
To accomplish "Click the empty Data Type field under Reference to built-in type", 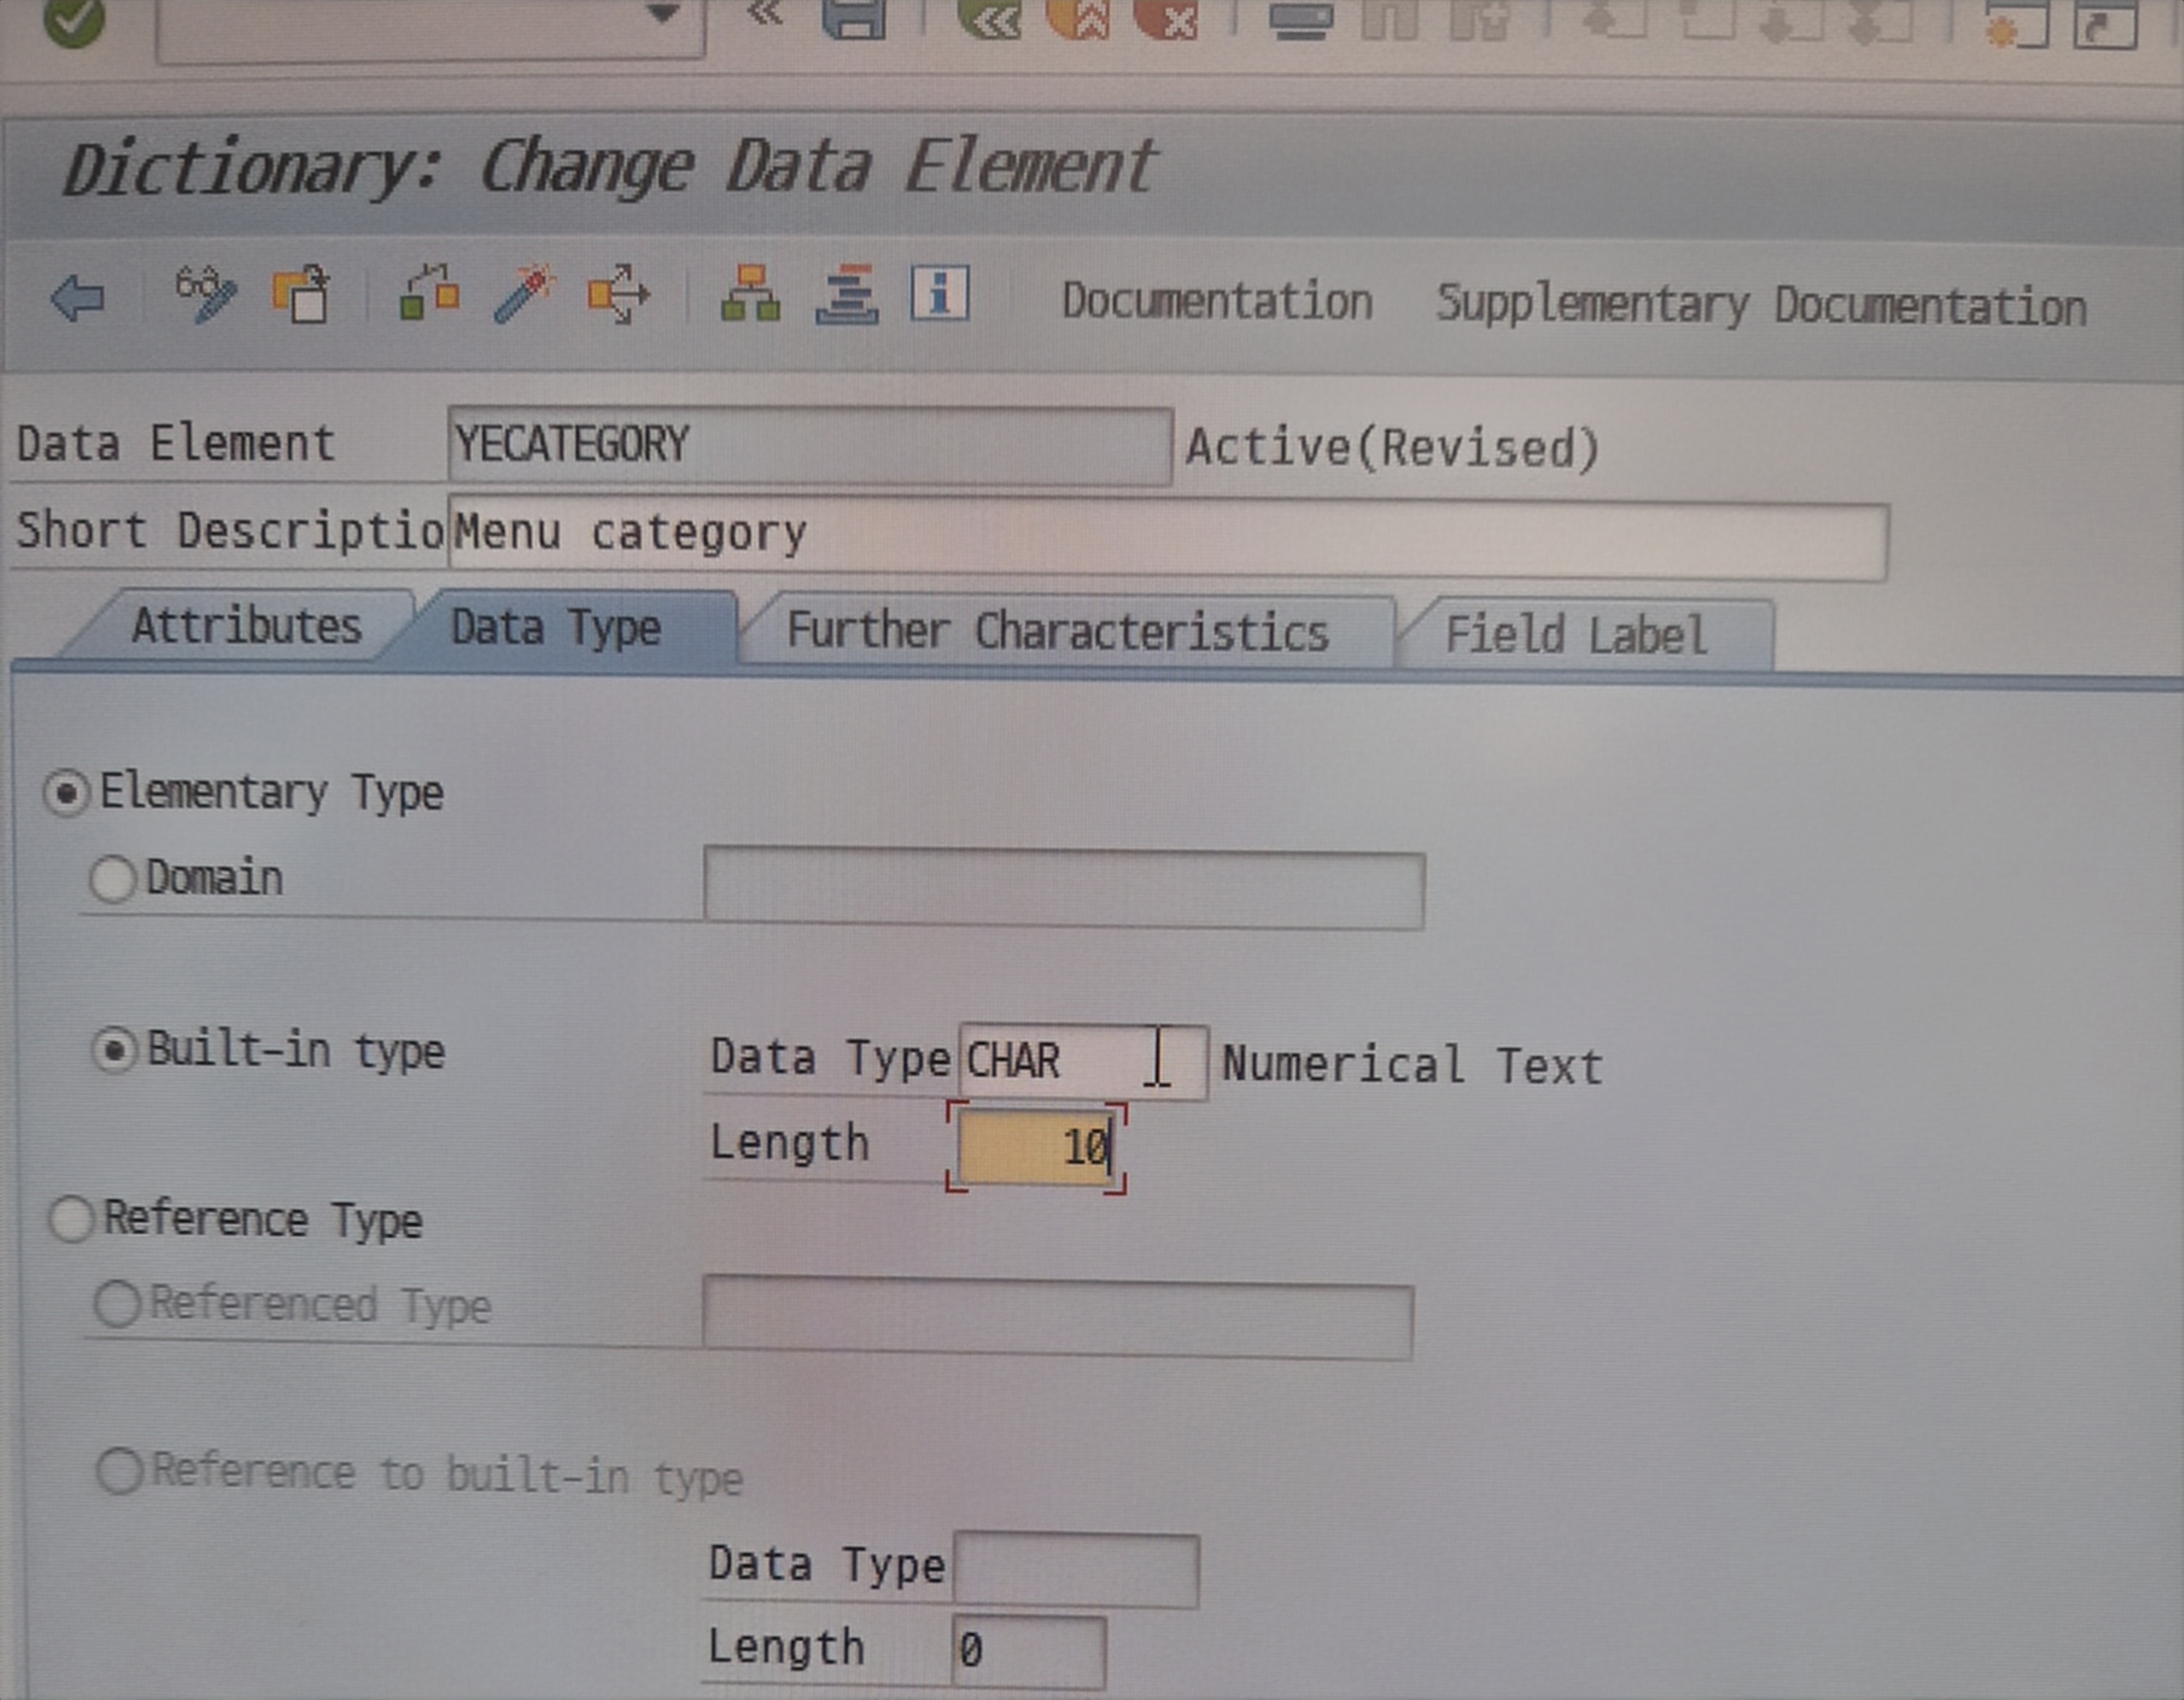I will point(1076,1570).
